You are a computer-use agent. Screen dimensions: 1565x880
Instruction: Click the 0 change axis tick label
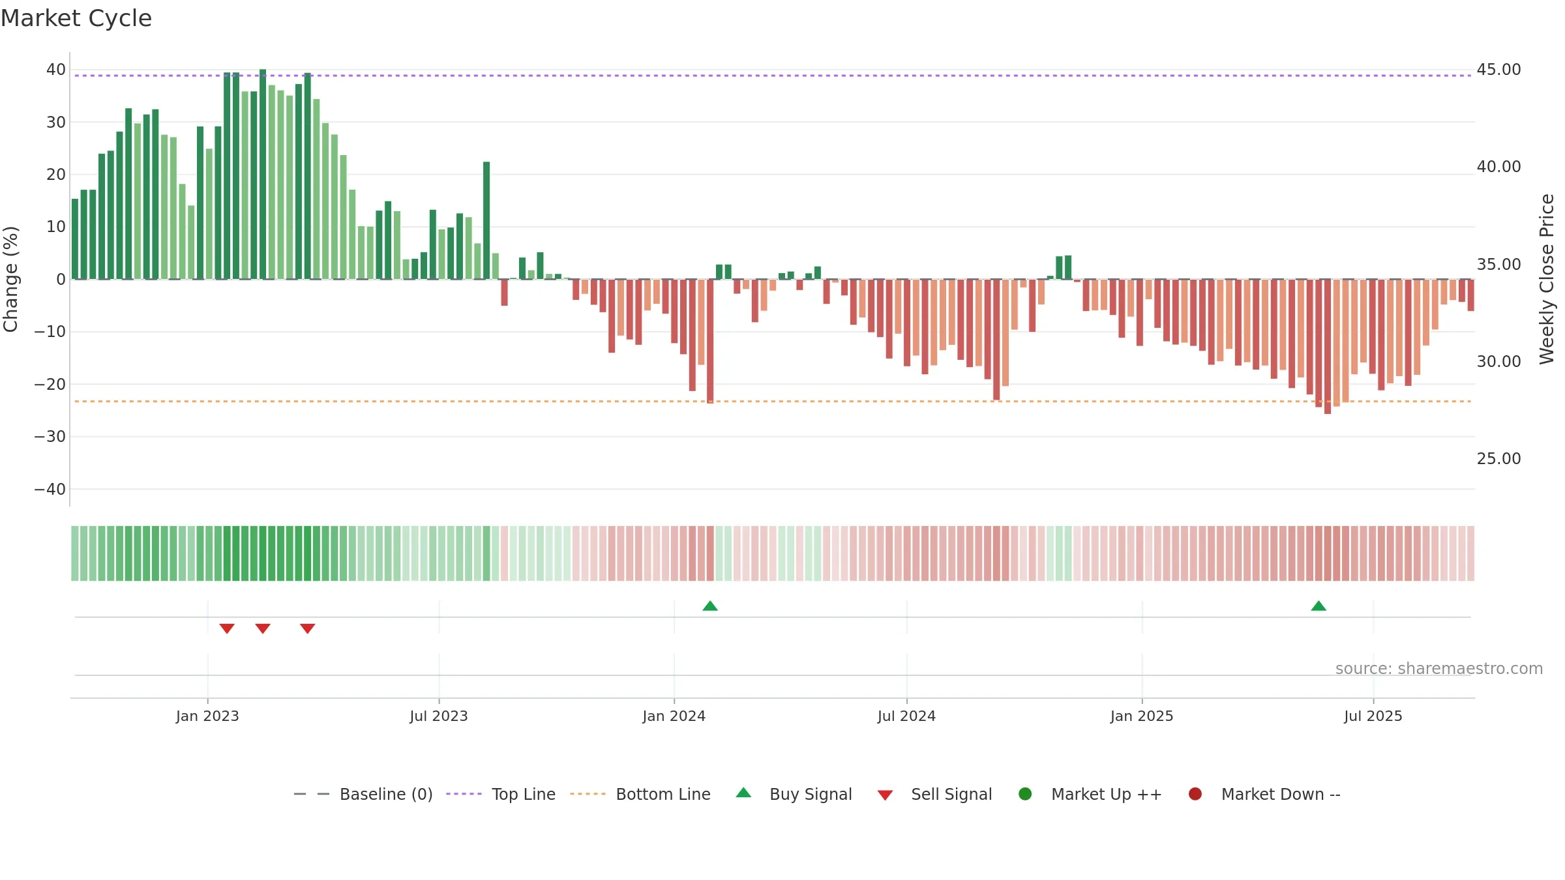click(x=61, y=280)
